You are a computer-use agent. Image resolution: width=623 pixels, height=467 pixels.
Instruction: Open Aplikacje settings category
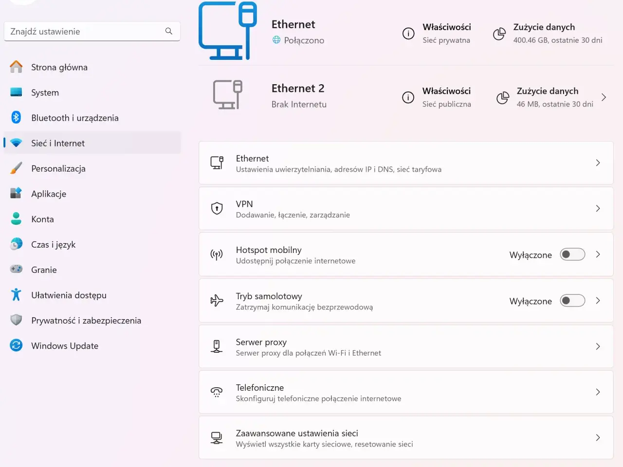[92, 194]
